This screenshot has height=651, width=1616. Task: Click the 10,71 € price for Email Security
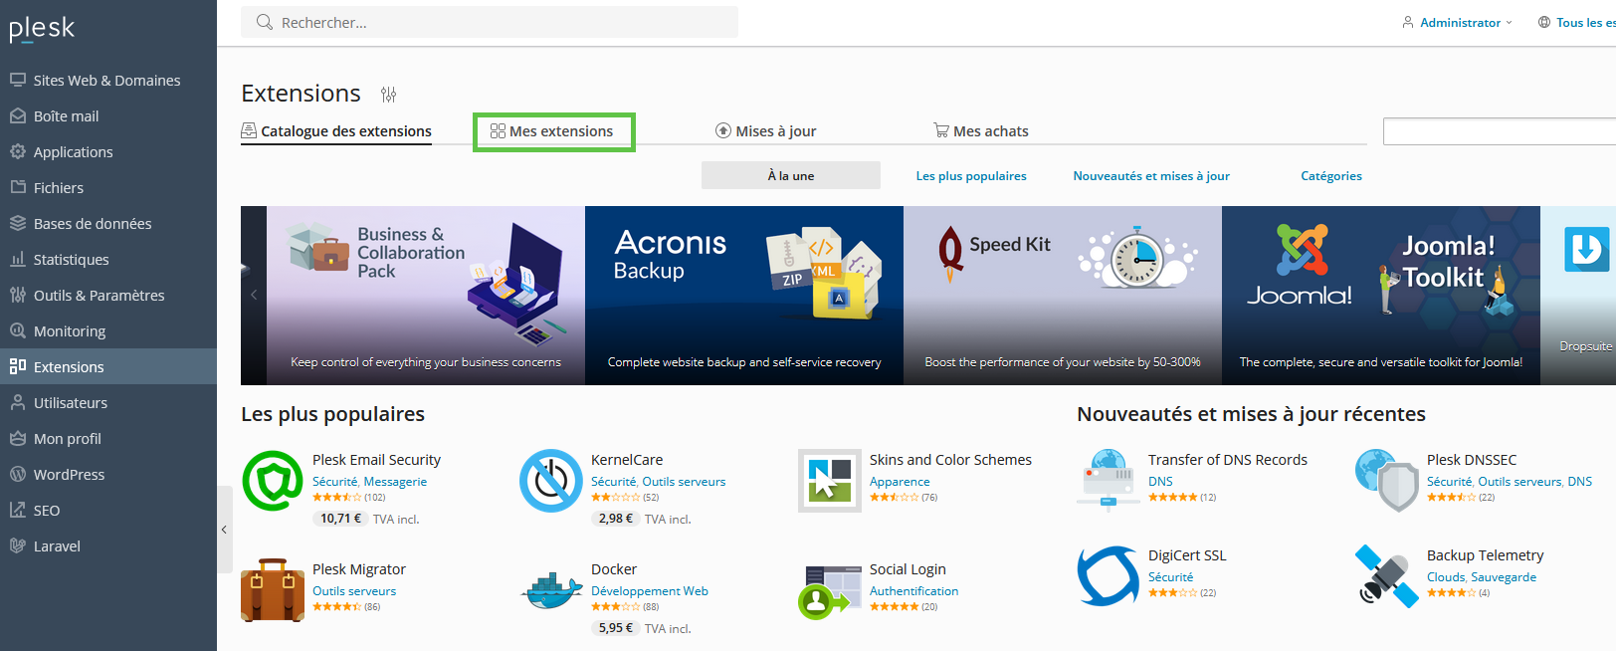tap(341, 519)
